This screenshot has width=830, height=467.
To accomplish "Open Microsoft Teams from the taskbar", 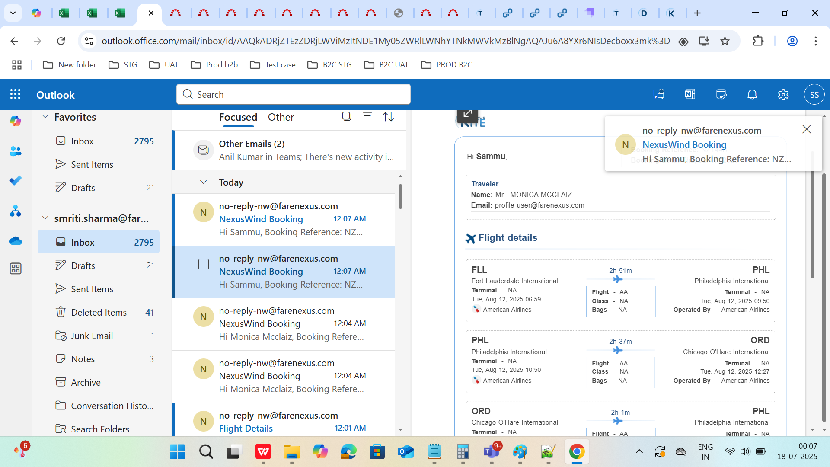I will 492,452.
